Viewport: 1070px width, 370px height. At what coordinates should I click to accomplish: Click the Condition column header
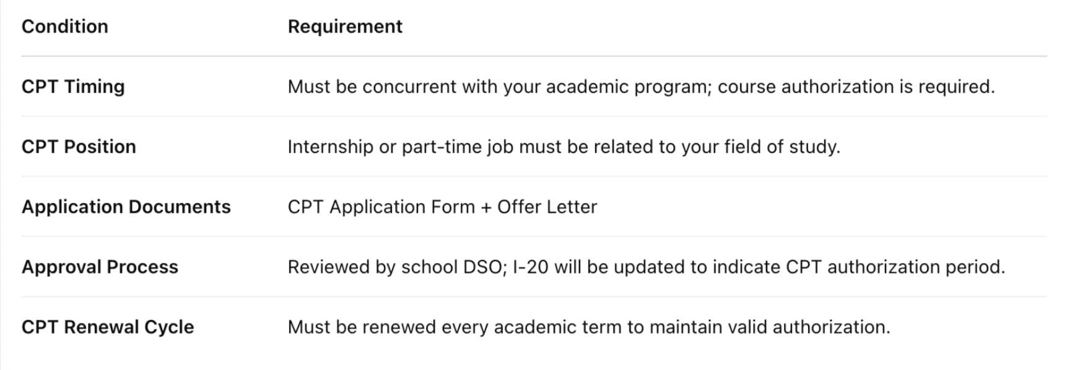click(65, 27)
